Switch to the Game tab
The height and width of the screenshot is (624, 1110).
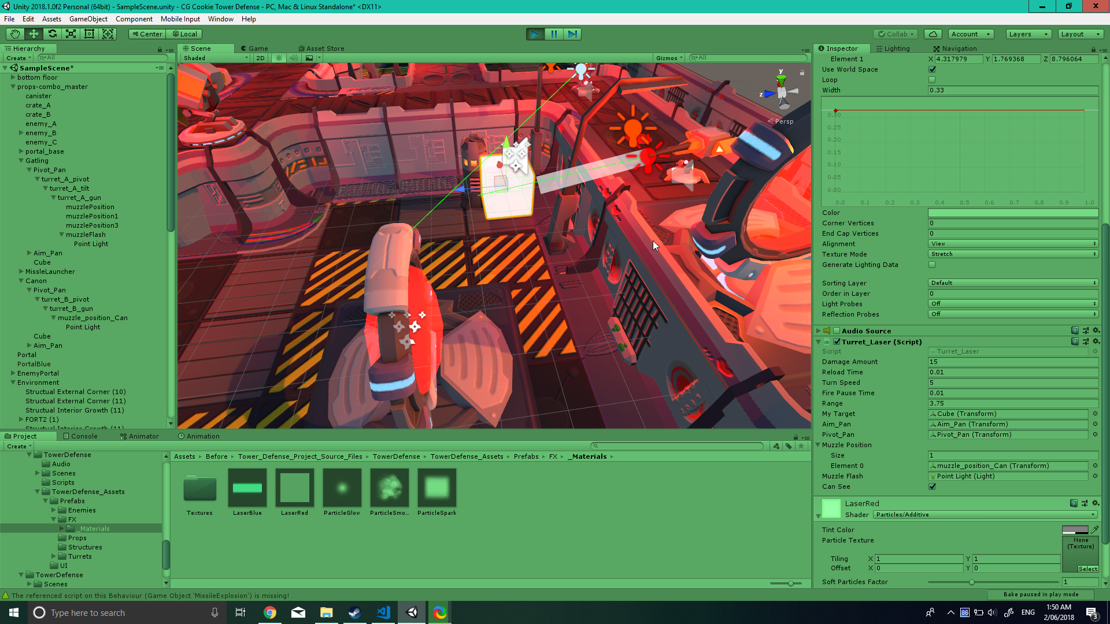(257, 48)
